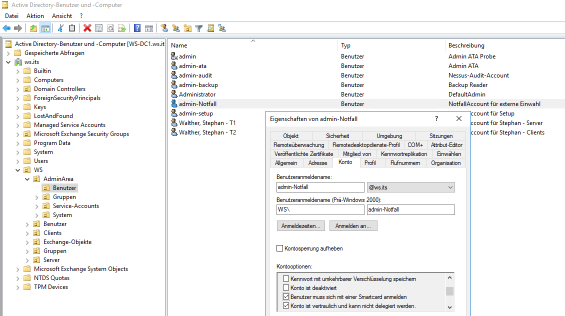Click the Find objects magnifier icon
Screen dimensions: 565x316
click(210, 28)
